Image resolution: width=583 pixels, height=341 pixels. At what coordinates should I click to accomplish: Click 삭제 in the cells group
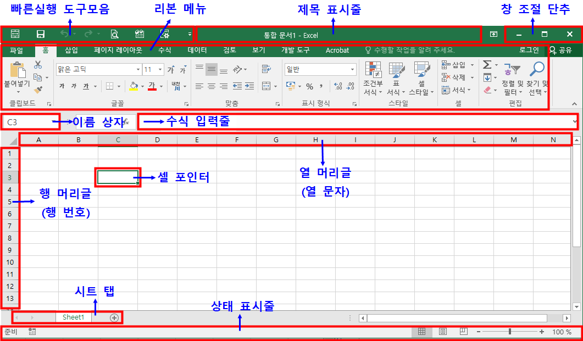458,77
